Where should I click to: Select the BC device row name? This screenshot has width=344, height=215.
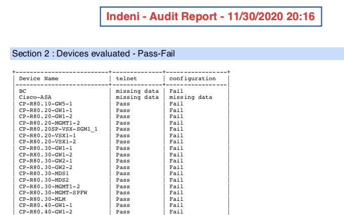pos(22,91)
